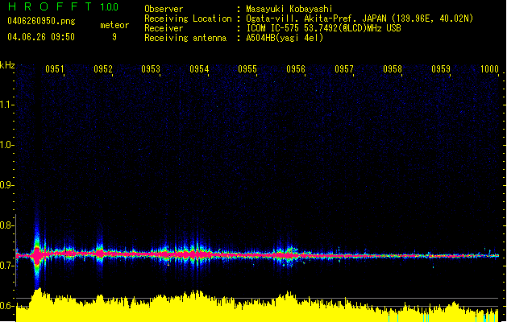Click the 1.0 frequency axis label
This screenshot has width=507, height=322.
[7, 145]
